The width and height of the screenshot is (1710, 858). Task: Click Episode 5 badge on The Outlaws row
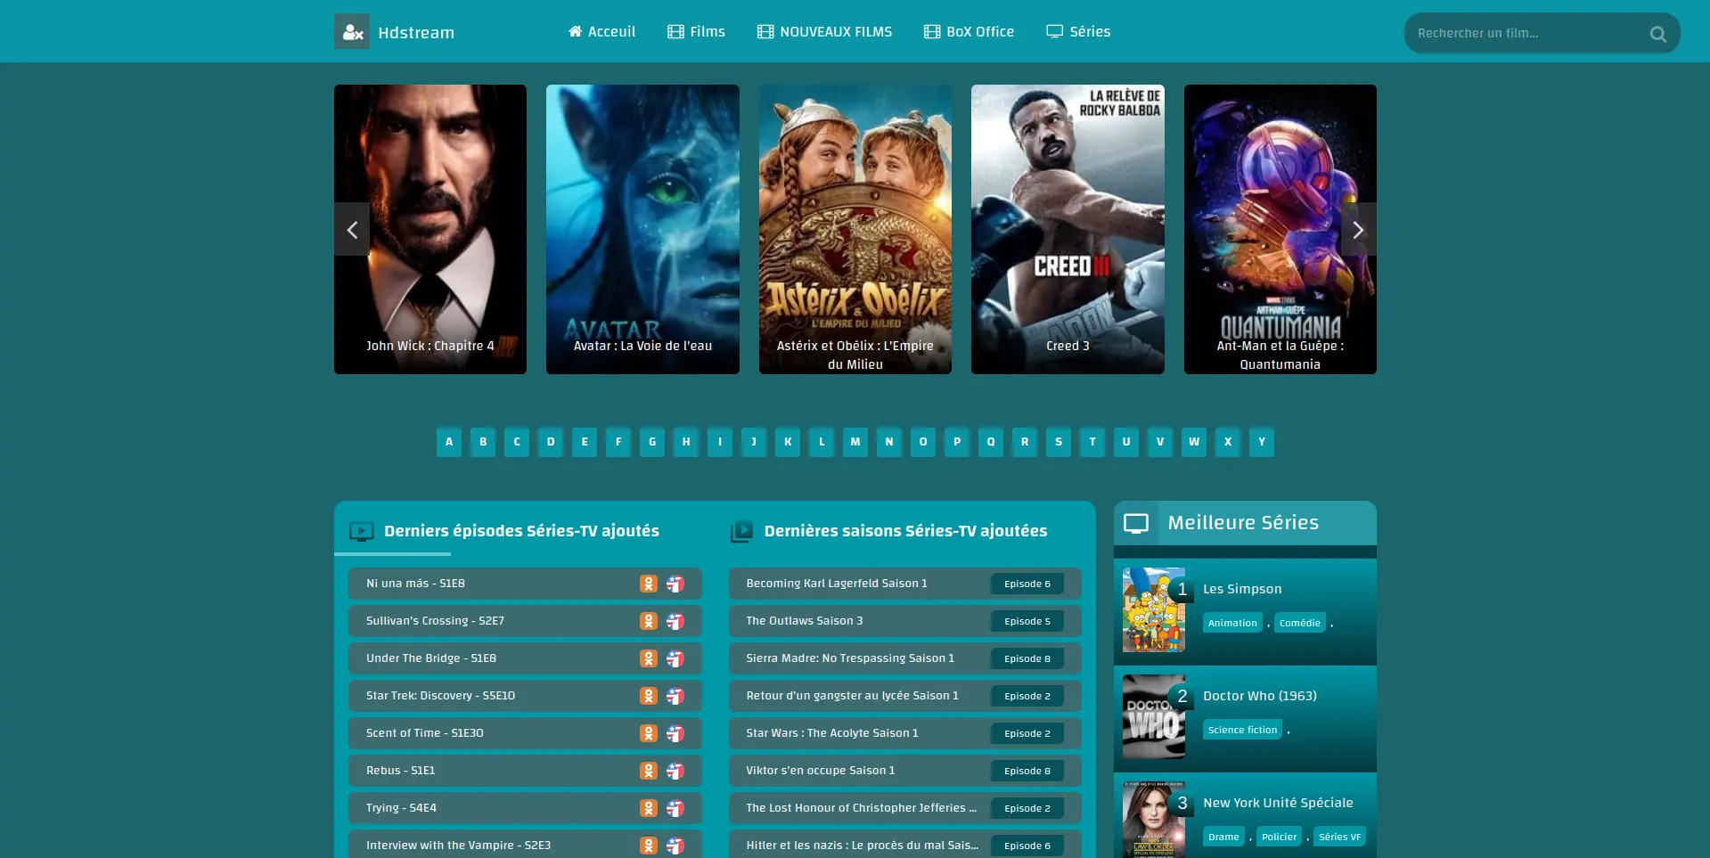(1027, 621)
